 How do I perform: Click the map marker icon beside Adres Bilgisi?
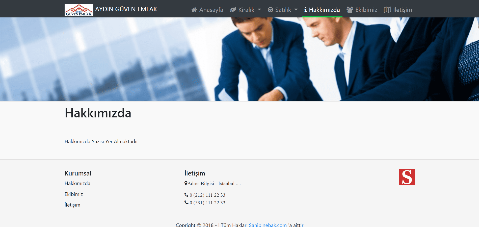[186, 184]
